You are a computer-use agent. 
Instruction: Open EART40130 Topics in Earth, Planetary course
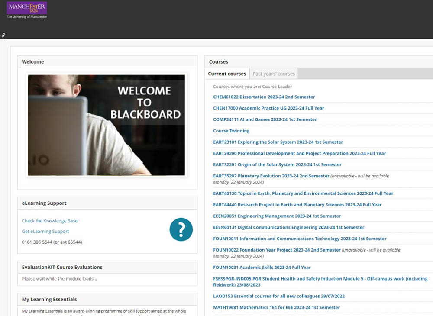pyautogui.click(x=303, y=193)
